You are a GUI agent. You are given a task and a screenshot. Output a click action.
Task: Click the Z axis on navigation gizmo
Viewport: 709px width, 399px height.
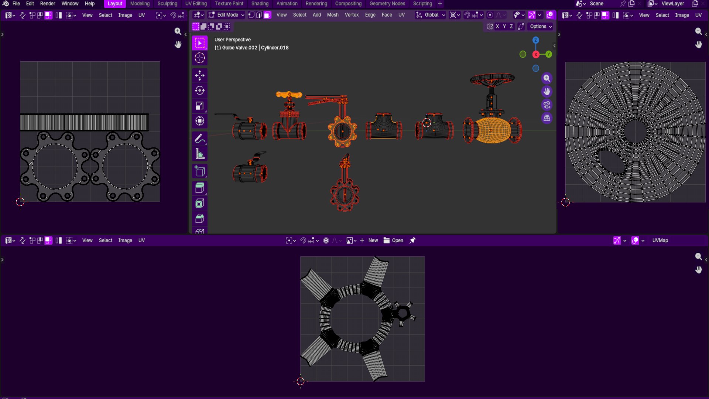tap(536, 40)
